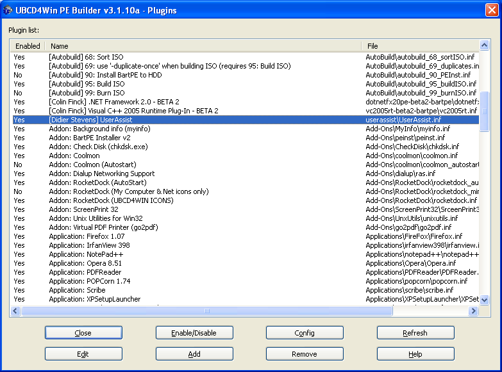
Task: Click file 'Add-Ons\dialup\ras.inf'
Action: point(401,174)
